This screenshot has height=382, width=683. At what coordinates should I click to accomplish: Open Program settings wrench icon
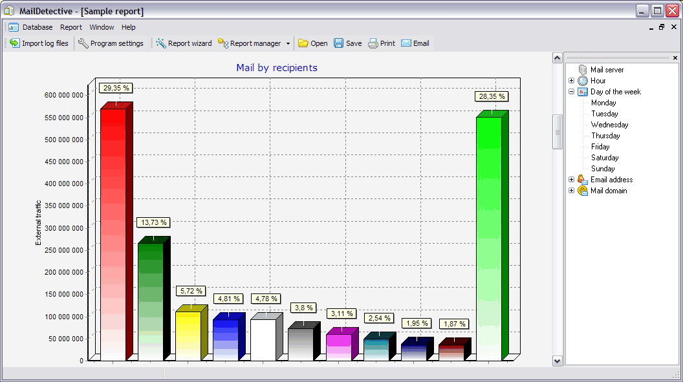(x=83, y=43)
